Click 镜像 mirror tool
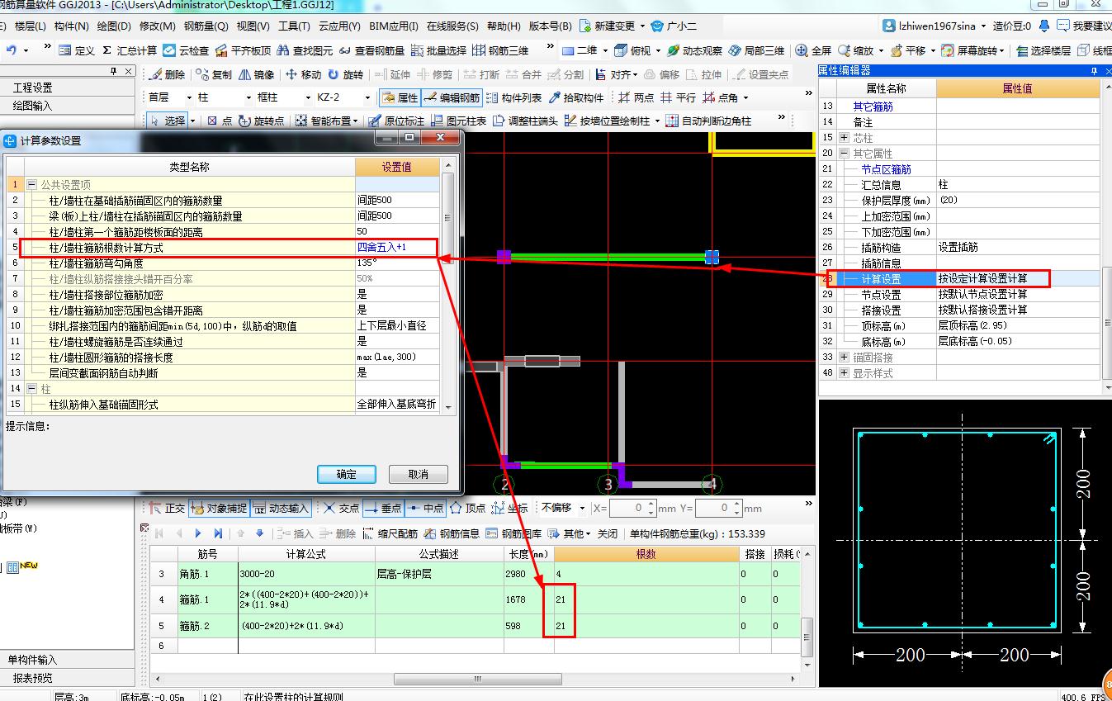This screenshot has height=701, width=1112. click(256, 74)
